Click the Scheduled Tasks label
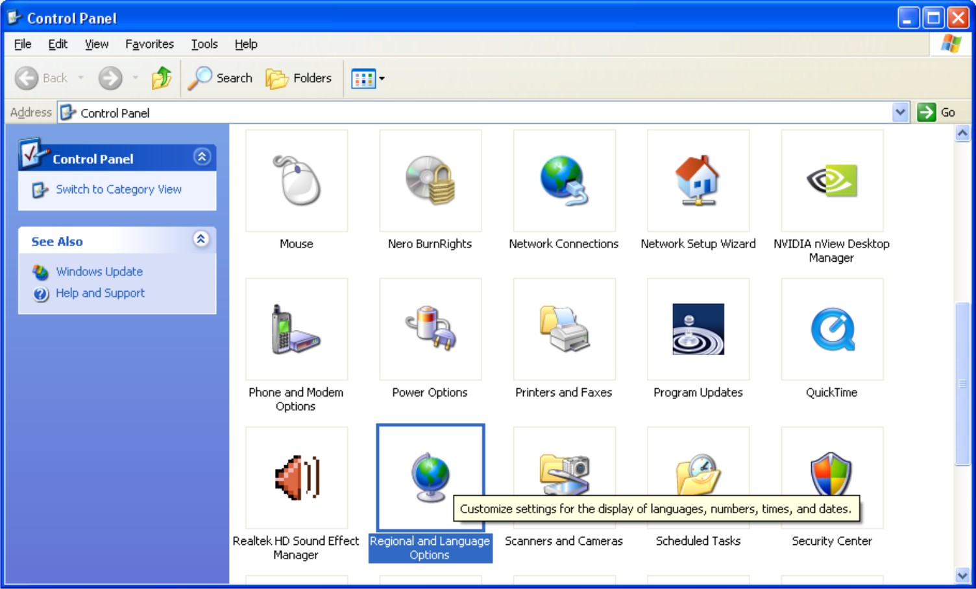This screenshot has height=589, width=976. pos(698,540)
